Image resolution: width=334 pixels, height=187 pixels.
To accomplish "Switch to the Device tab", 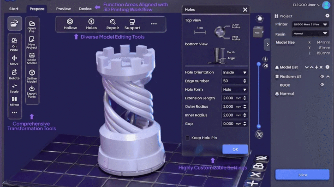I will tap(85, 9).
